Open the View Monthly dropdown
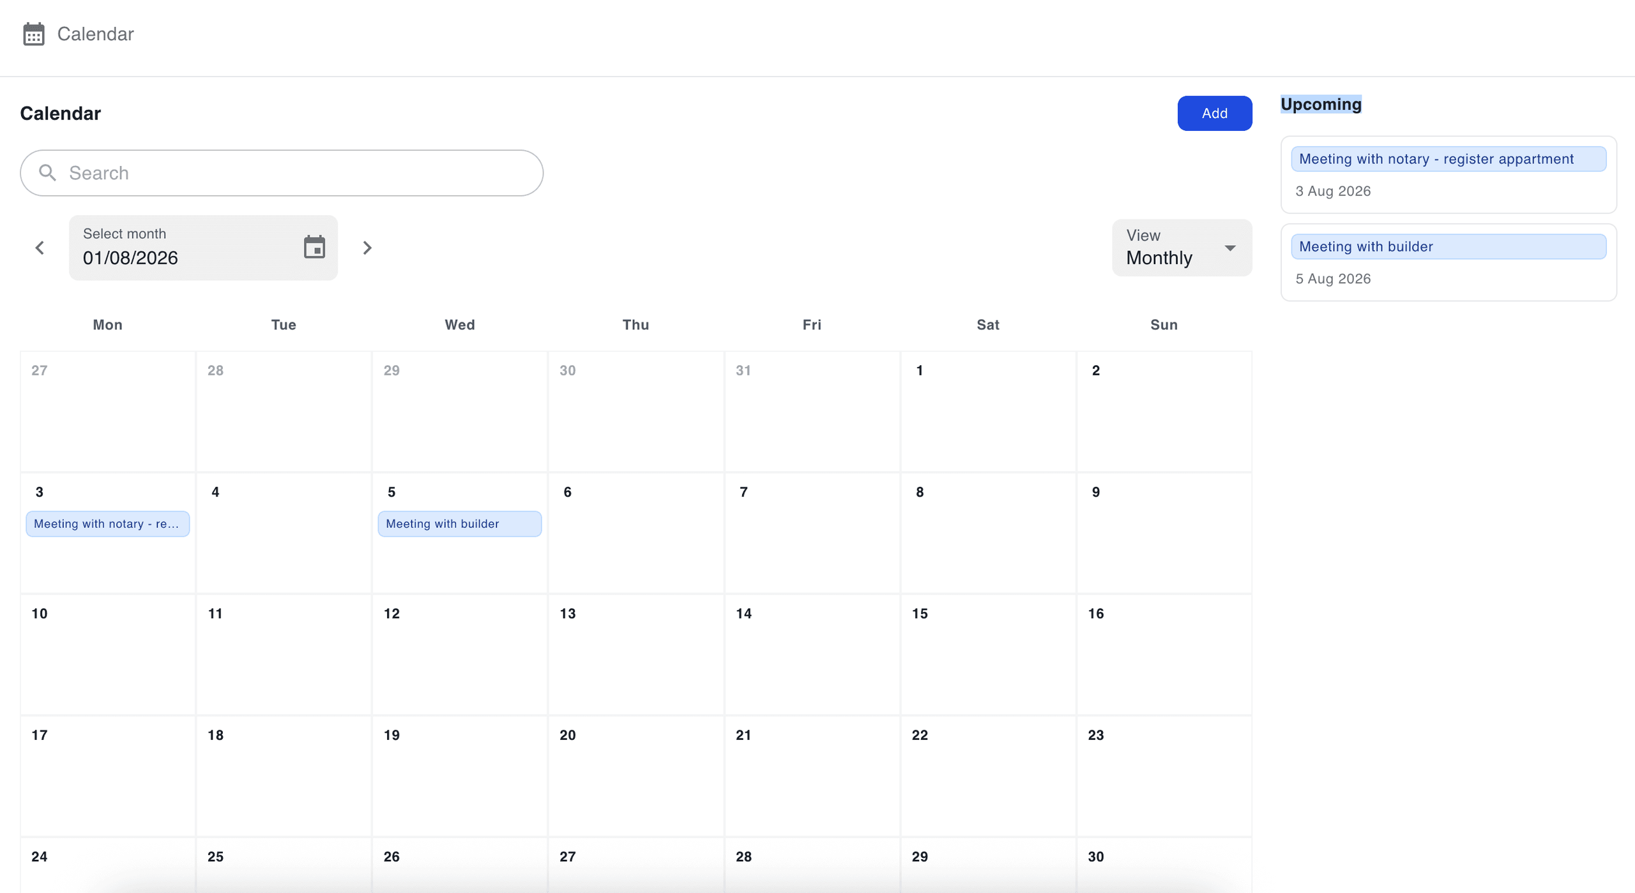The image size is (1635, 893). [1182, 248]
